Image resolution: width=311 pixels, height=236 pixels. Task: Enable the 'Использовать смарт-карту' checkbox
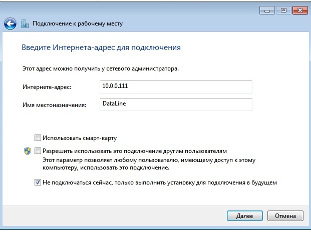[38, 137]
